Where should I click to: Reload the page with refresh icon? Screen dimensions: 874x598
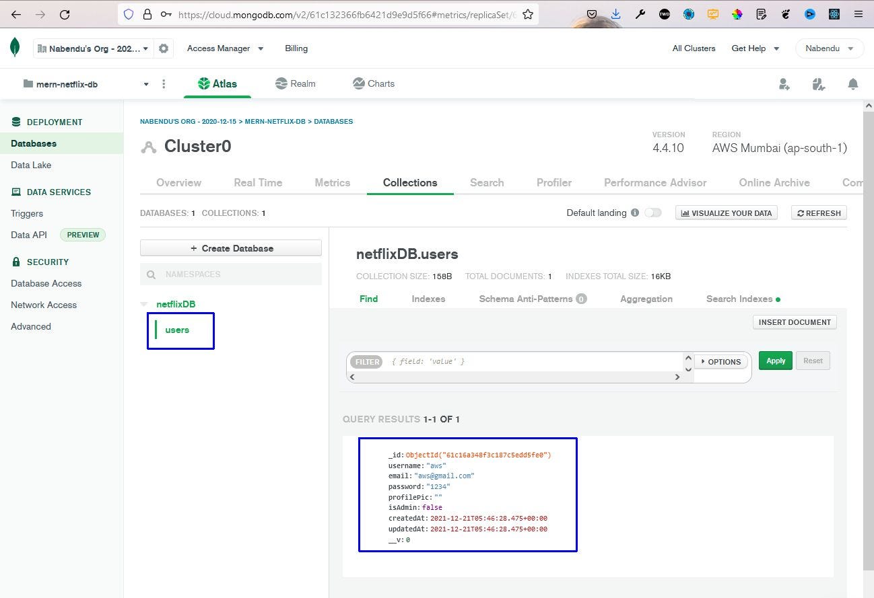[65, 14]
